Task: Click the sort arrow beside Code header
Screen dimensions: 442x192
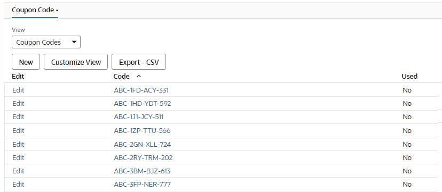Action: pos(138,77)
